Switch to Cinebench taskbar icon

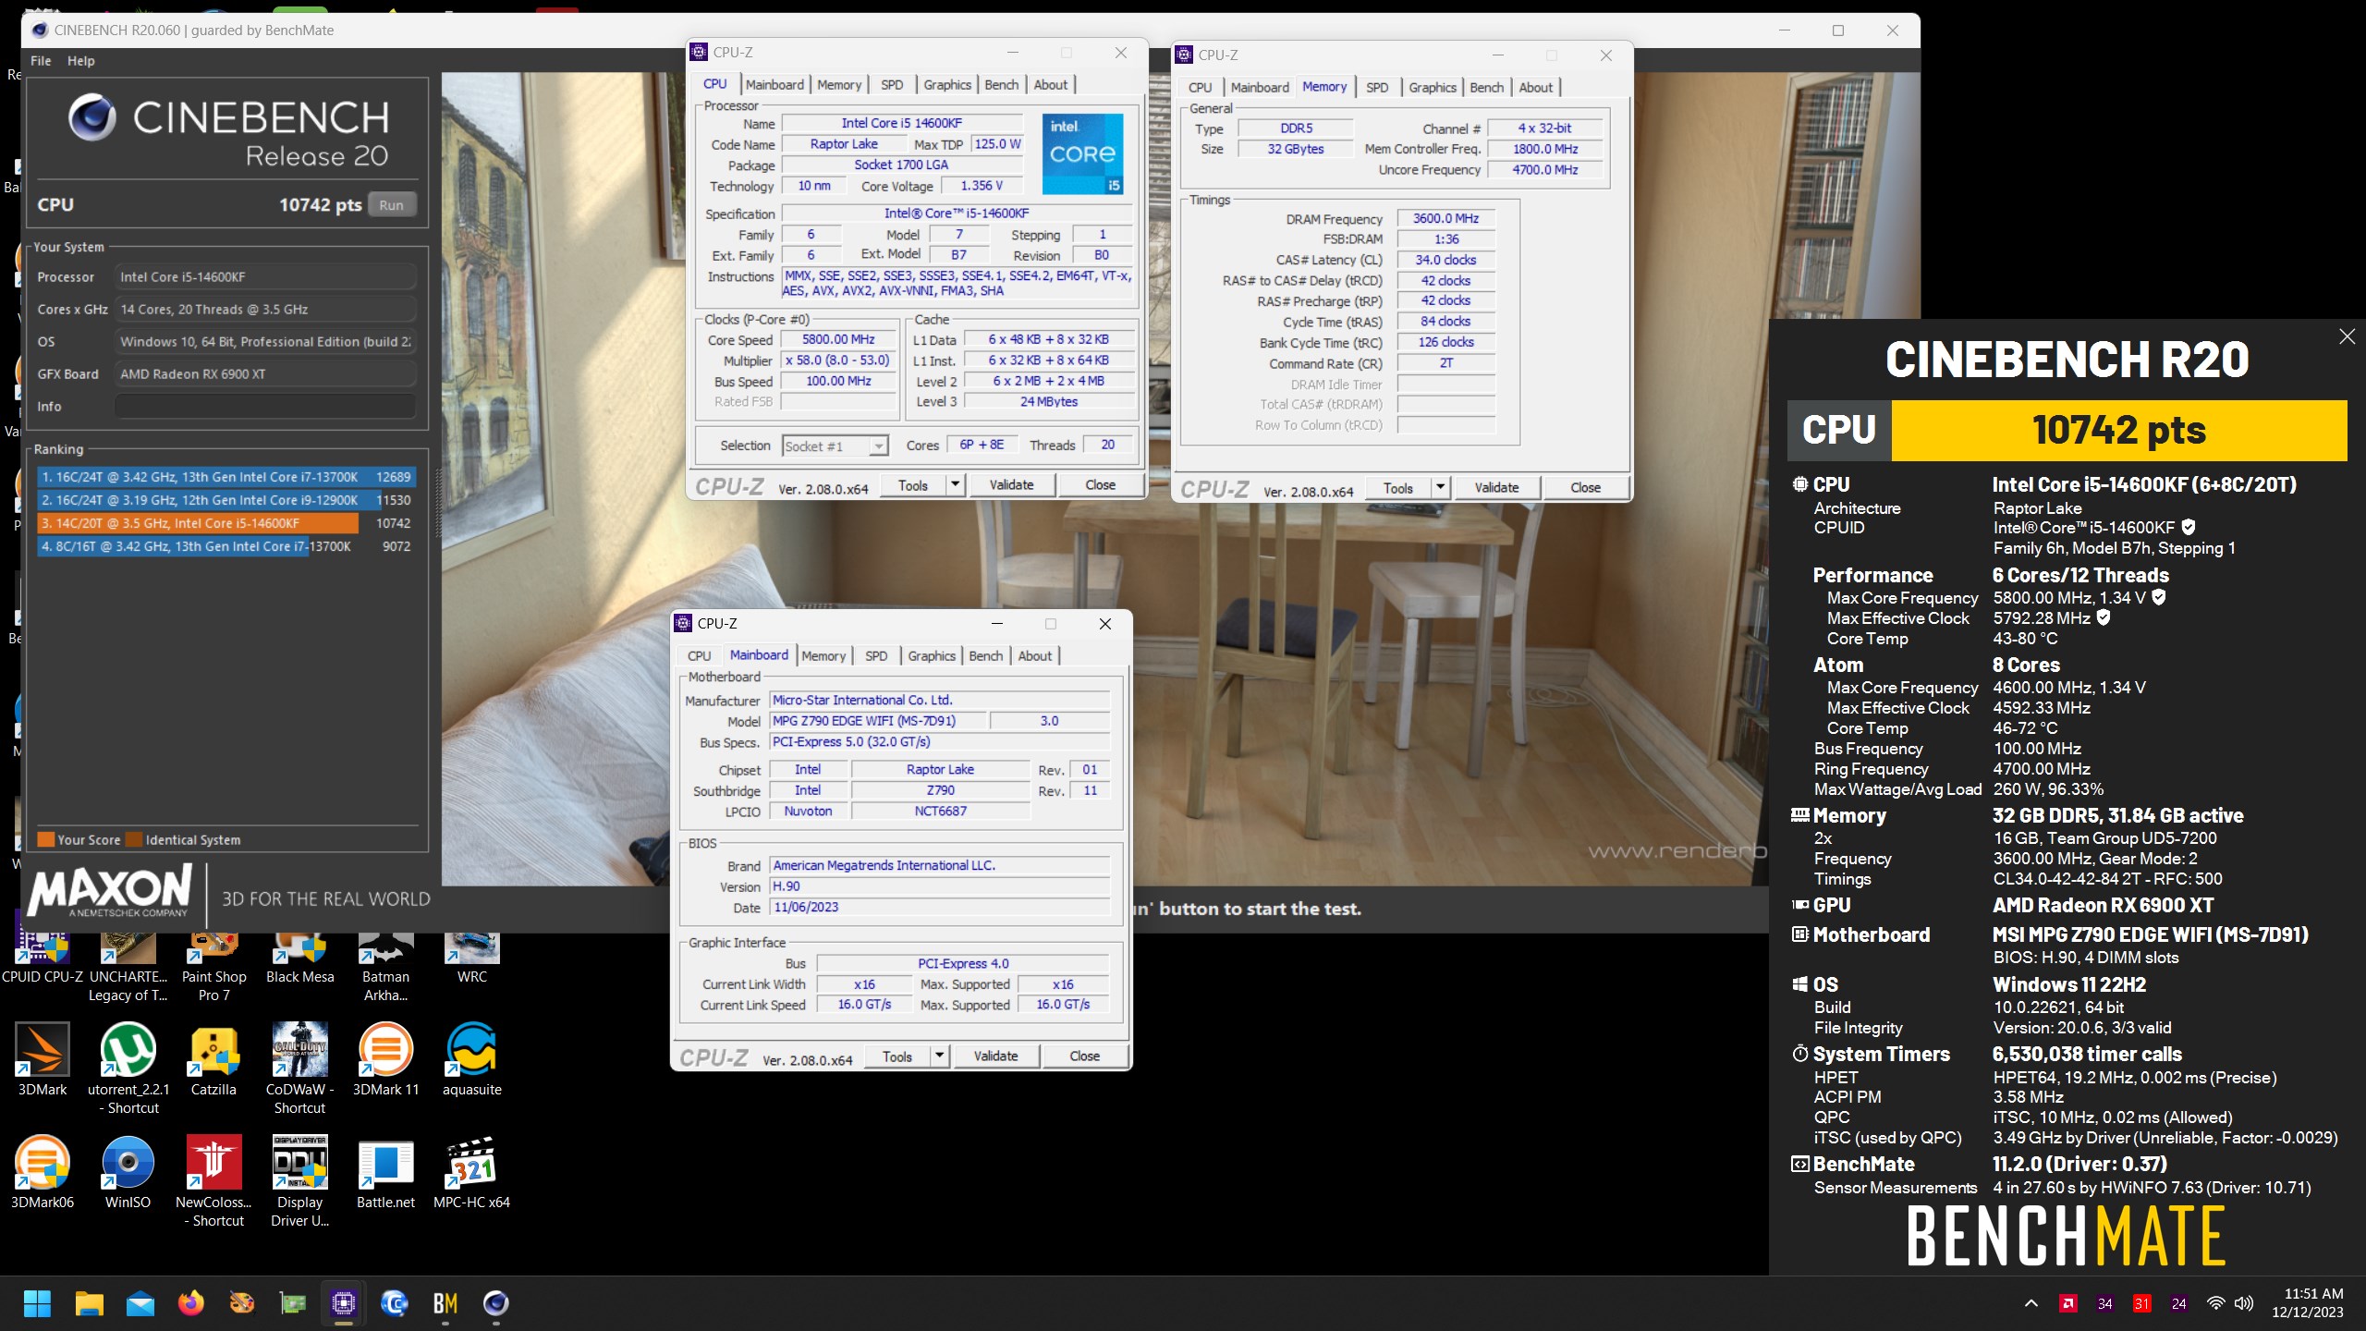click(496, 1303)
